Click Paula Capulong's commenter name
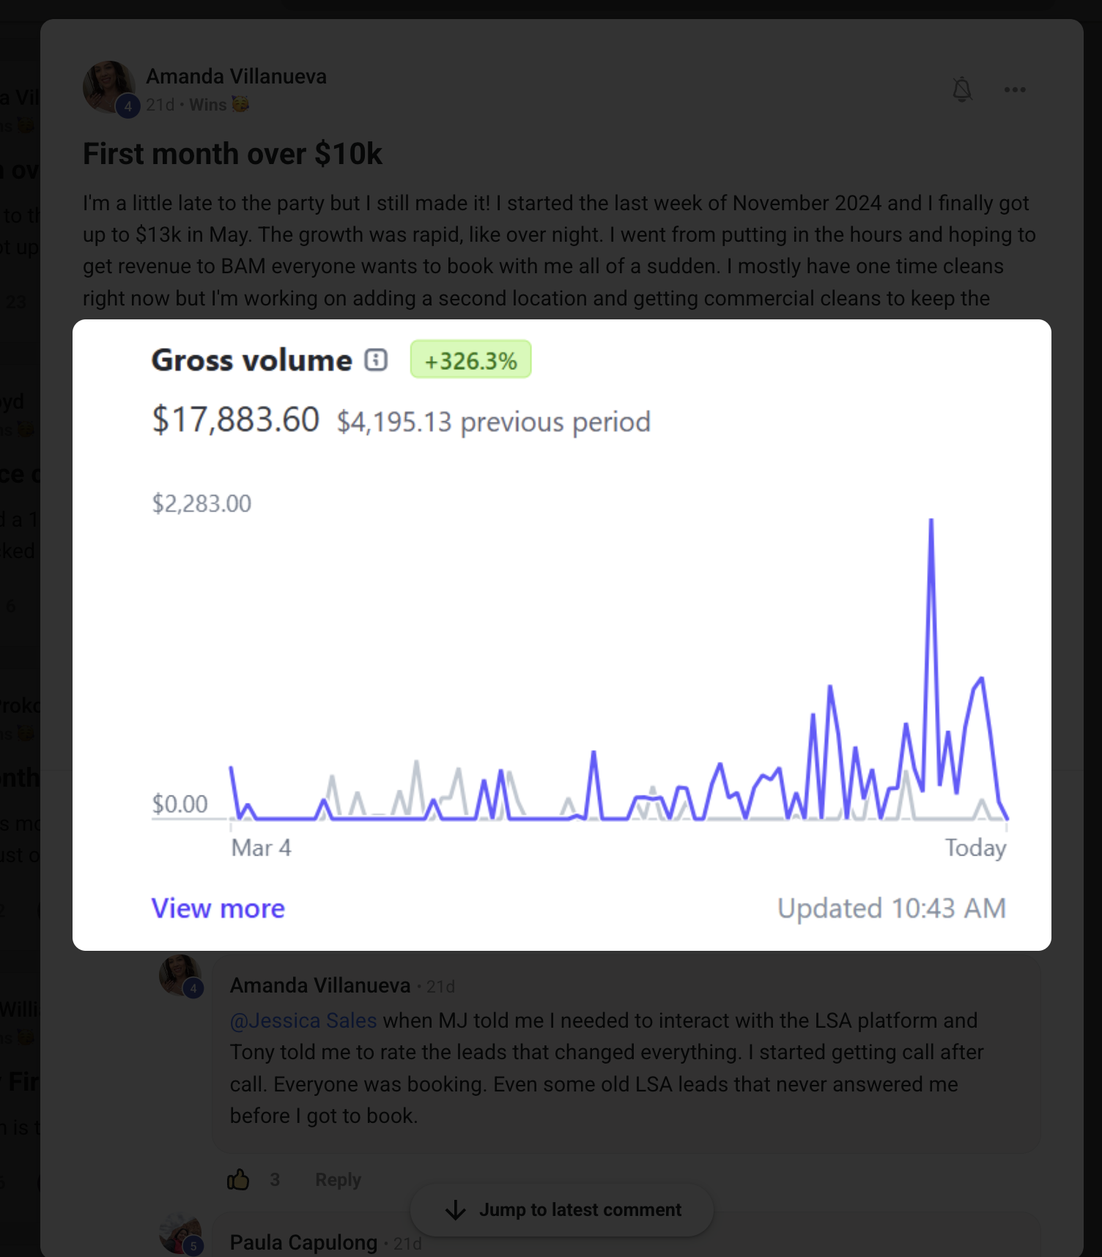Screen dimensions: 1102x1257 tap(303, 1242)
